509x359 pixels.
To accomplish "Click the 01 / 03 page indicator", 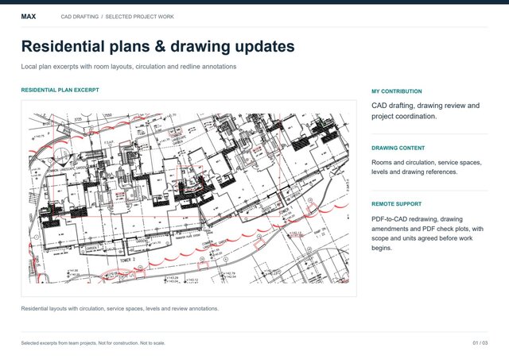I will [480, 343].
